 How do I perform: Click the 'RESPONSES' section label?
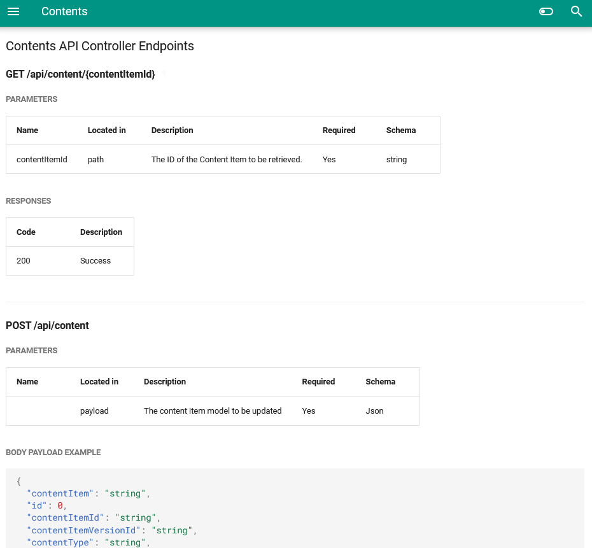coord(28,200)
